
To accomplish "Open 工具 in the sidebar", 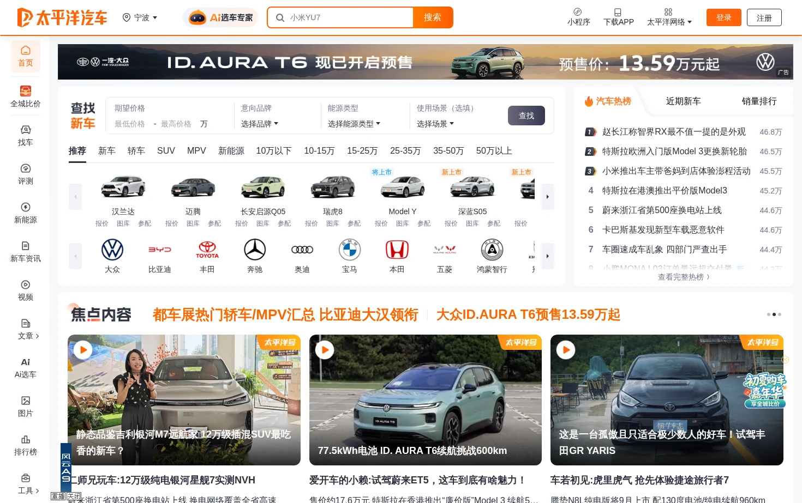I will click(x=26, y=483).
